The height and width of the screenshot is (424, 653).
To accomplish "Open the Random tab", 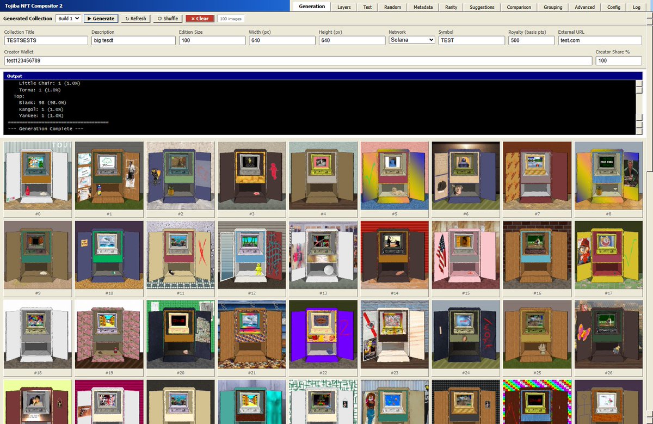I will (392, 7).
